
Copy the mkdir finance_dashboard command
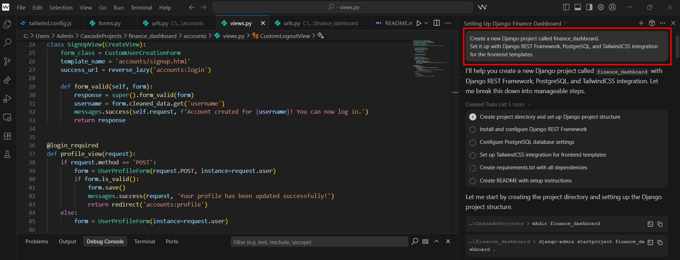coord(660,224)
